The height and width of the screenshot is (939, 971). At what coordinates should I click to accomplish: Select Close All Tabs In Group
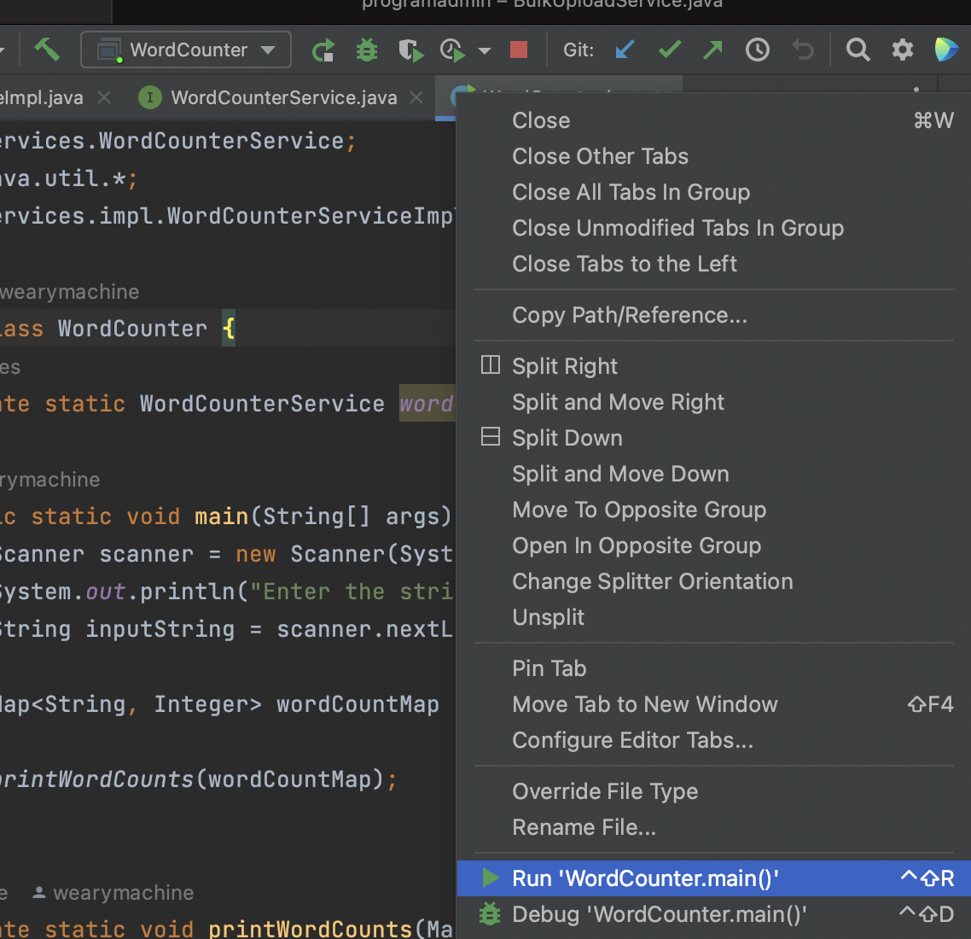714,192
